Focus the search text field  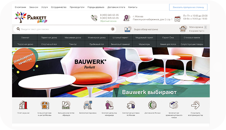tap(65, 29)
